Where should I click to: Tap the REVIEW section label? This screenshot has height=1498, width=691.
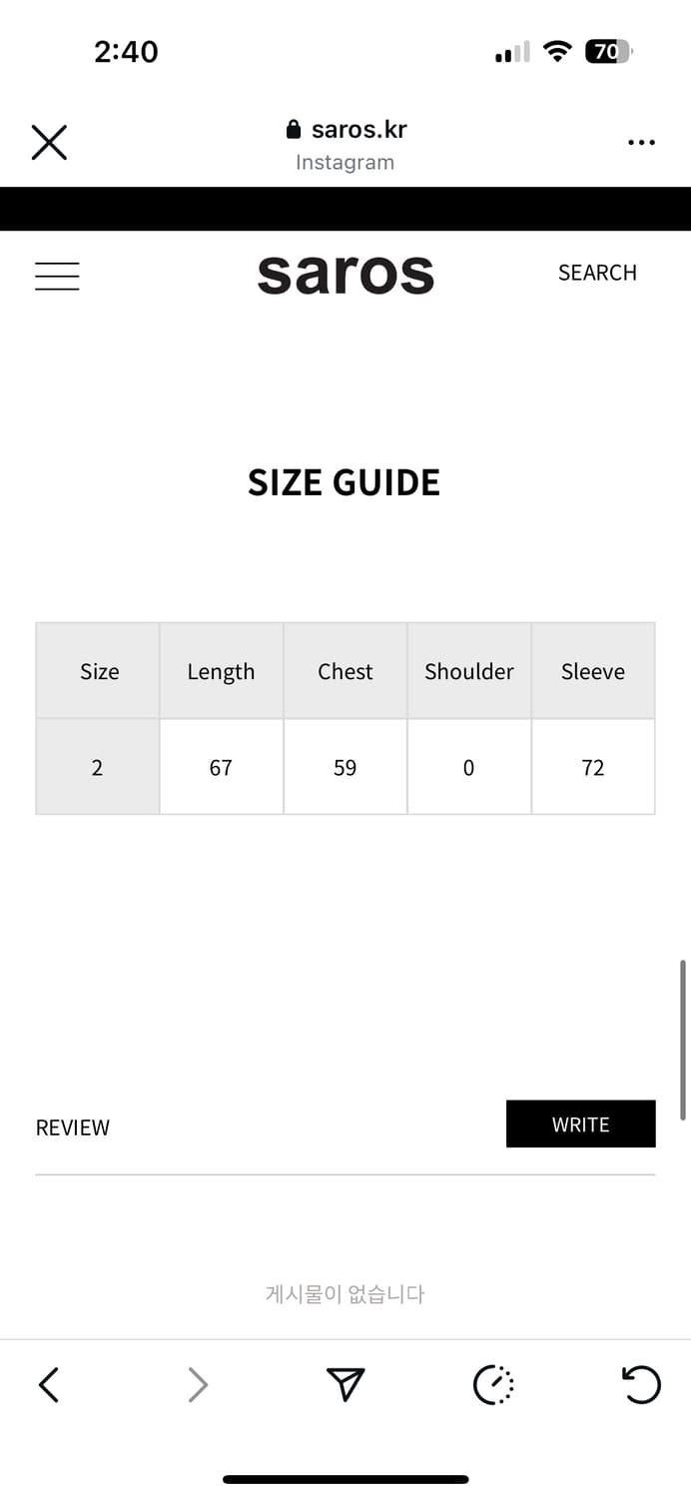point(73,1127)
